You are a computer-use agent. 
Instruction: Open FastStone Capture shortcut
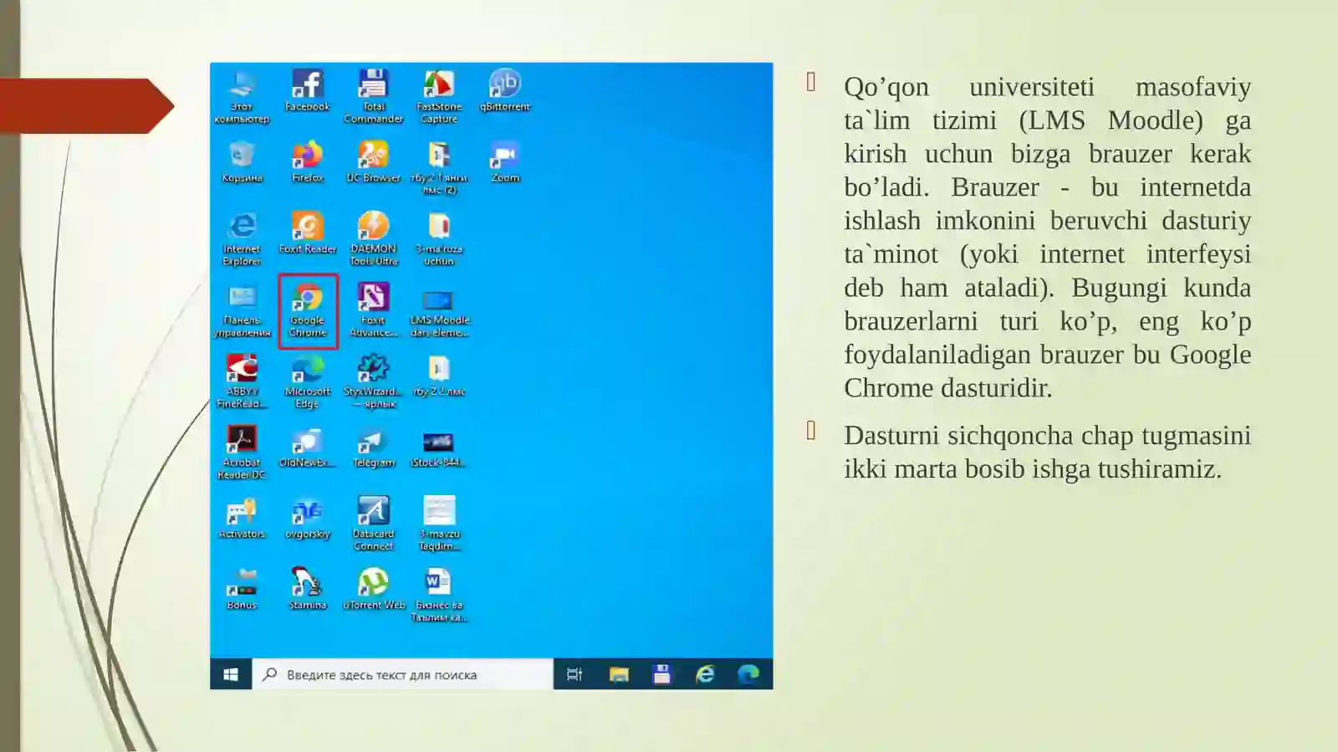pyautogui.click(x=439, y=95)
